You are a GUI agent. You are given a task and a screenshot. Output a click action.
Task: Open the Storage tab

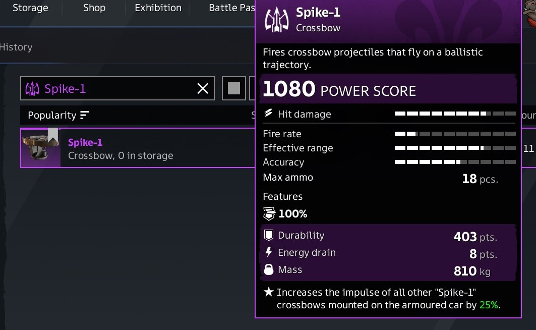(x=30, y=8)
